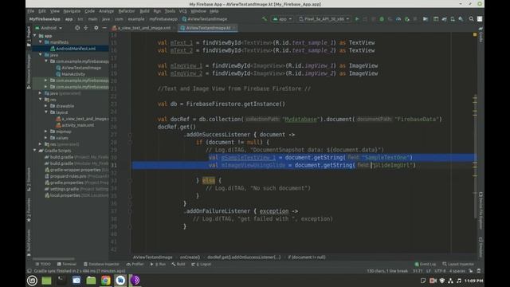Collapse the layout folder
This screenshot has height=287, width=510.
pos(46,112)
